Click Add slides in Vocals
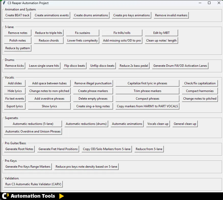The image size is (223, 200). point(15,83)
